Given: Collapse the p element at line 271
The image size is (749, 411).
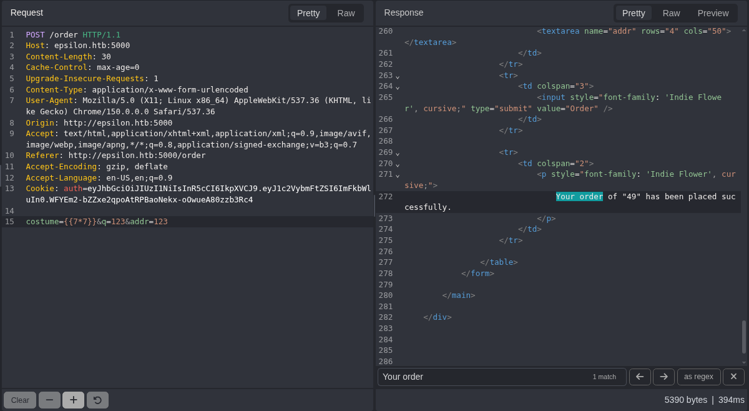Looking at the screenshot, I should [x=398, y=174].
